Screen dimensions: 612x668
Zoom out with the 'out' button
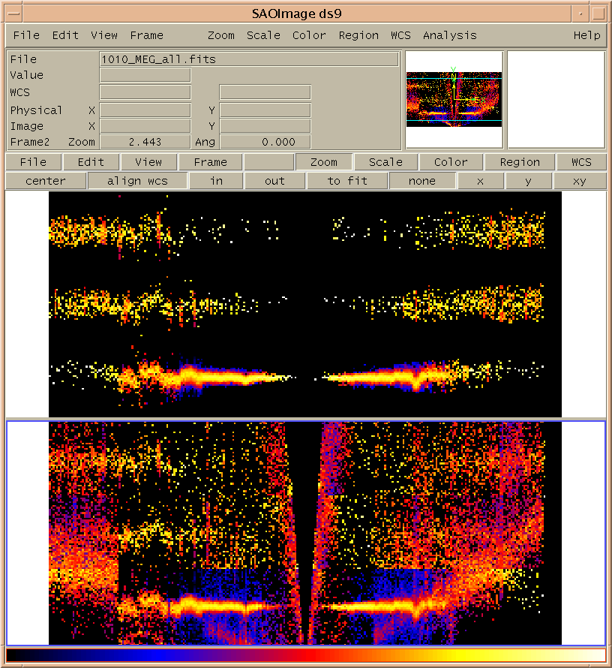[x=274, y=181]
